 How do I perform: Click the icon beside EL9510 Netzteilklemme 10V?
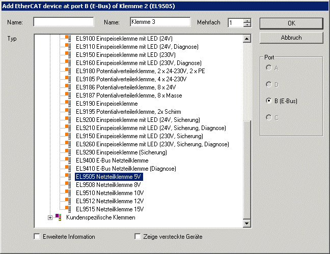coord(68,193)
